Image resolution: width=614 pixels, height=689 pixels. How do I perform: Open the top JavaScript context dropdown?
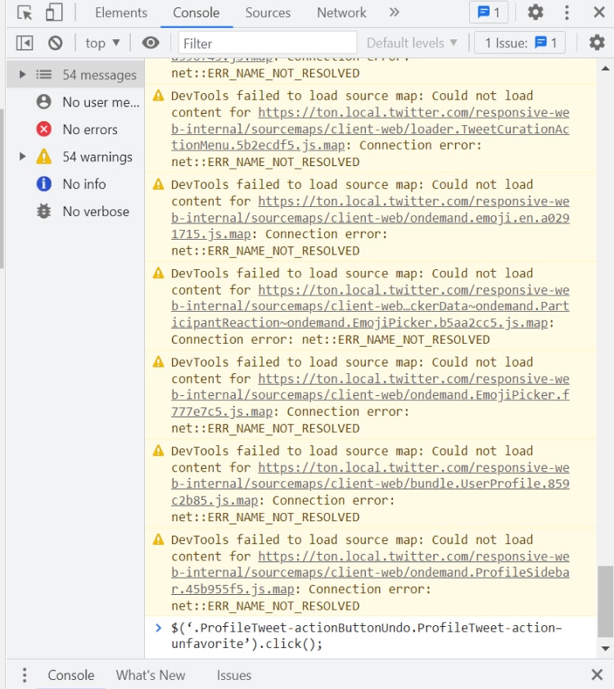click(102, 43)
